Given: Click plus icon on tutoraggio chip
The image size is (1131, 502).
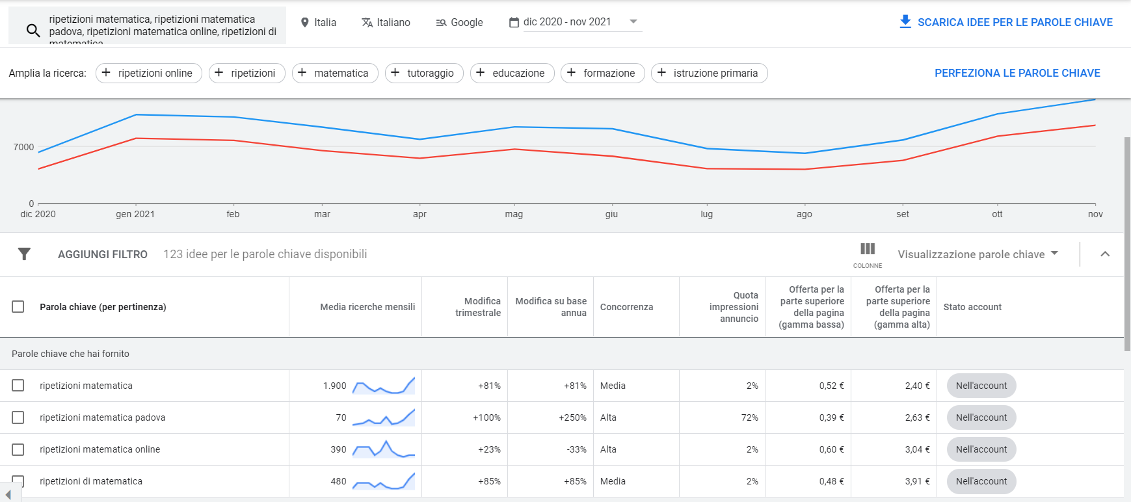Looking at the screenshot, I should tap(395, 73).
